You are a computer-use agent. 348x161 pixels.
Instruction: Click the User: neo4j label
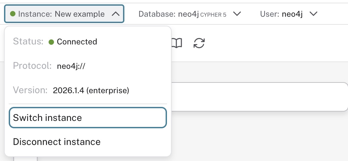click(x=281, y=14)
